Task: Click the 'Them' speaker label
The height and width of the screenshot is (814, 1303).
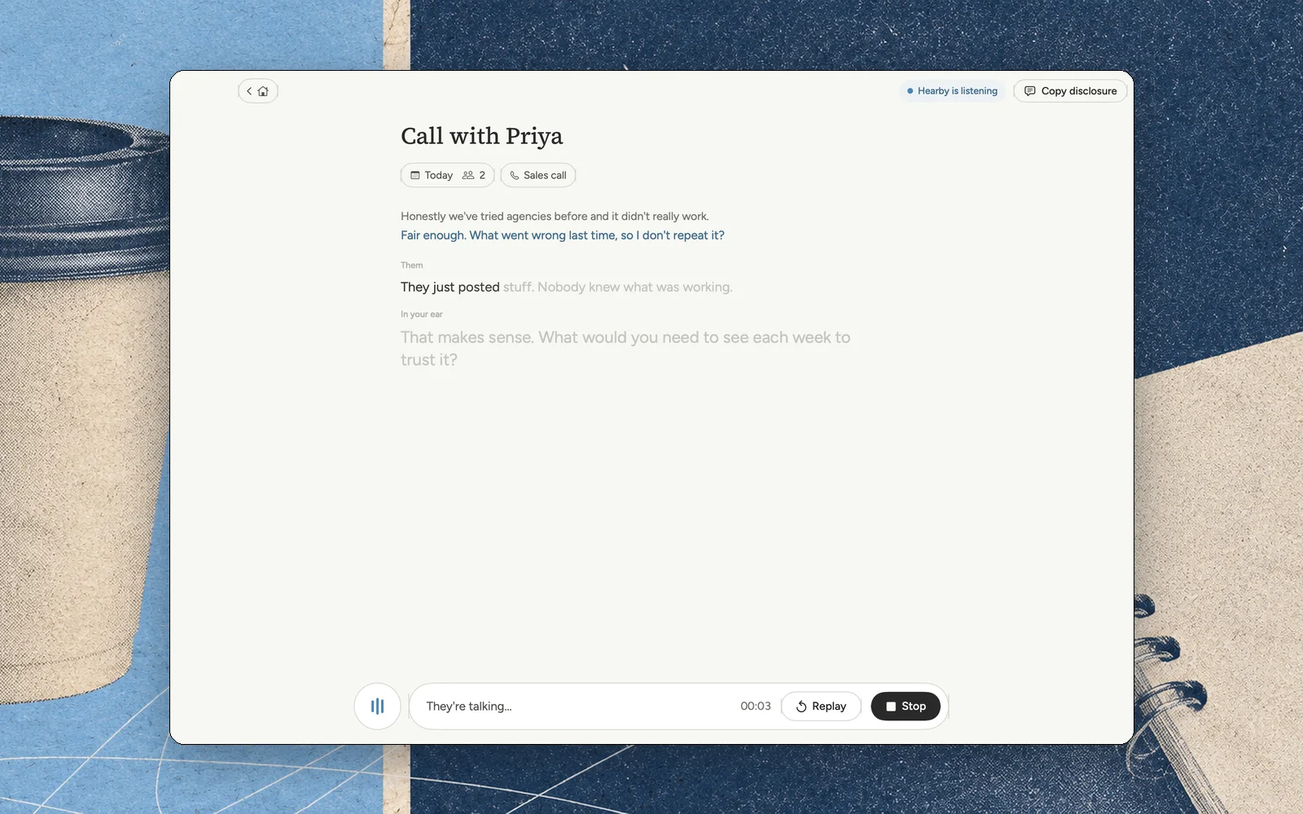Action: (x=411, y=265)
